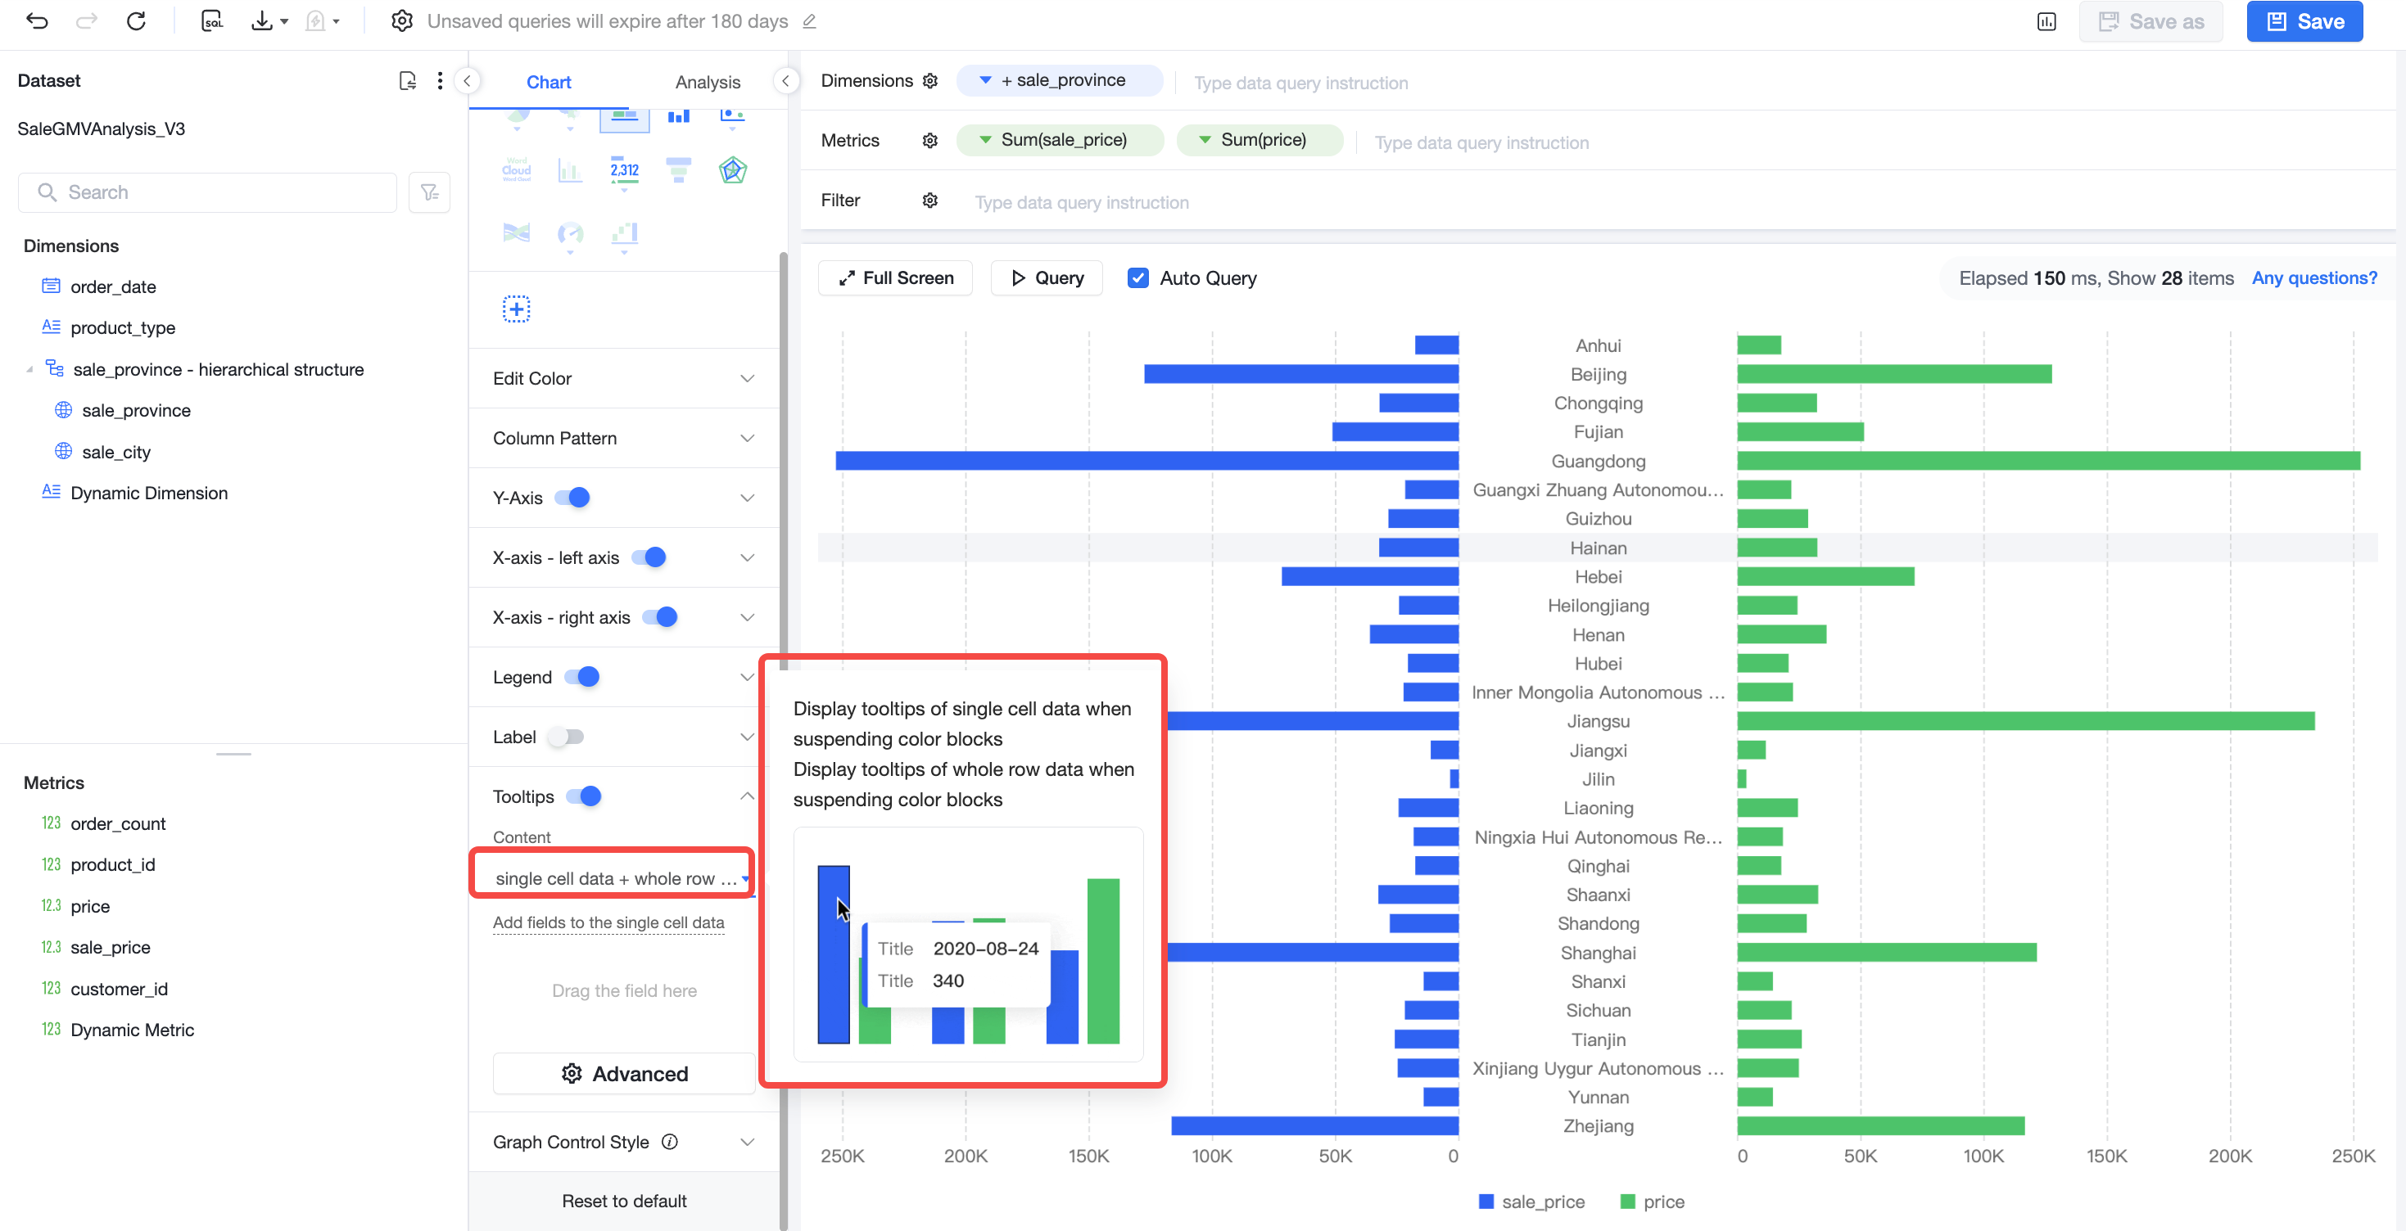Open the Dimensions settings gear
2406x1231 pixels.
pos(930,81)
